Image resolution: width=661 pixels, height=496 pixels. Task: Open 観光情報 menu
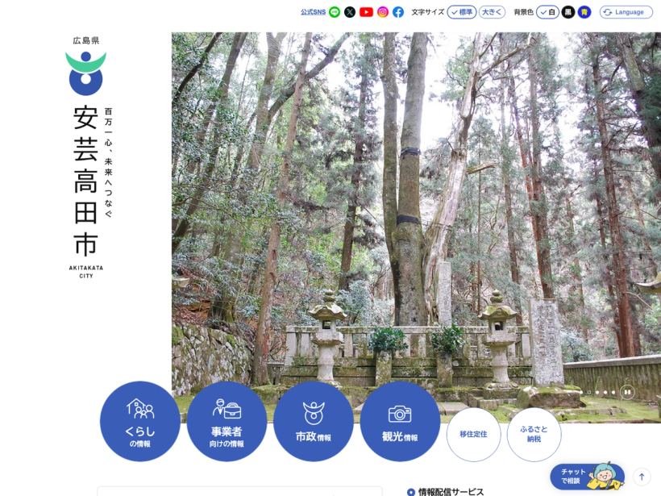coord(400,421)
